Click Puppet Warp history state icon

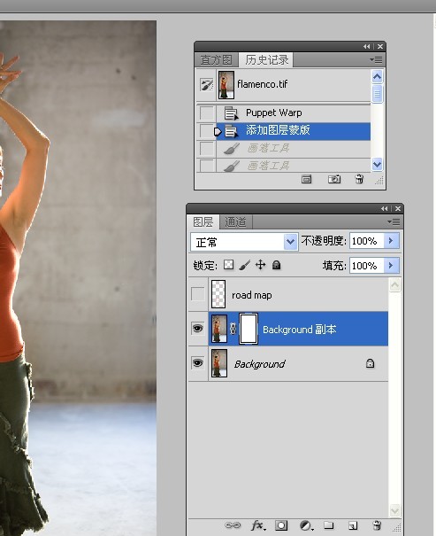[232, 113]
